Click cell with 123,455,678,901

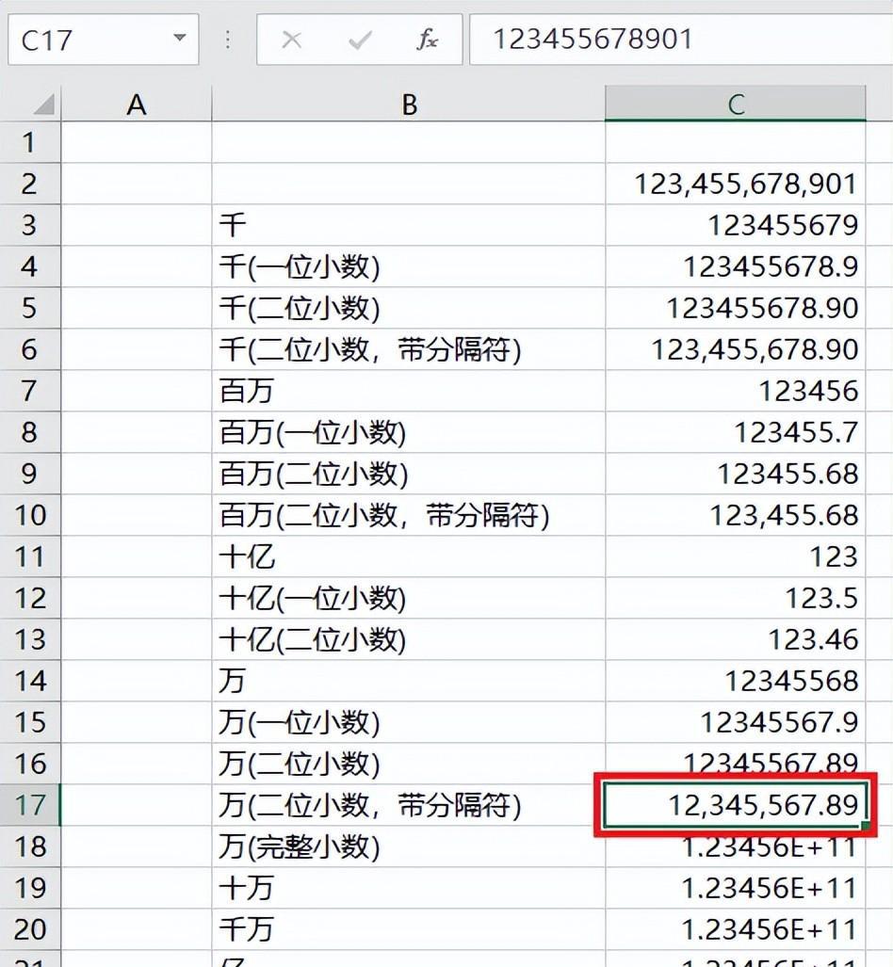pyautogui.click(x=736, y=184)
